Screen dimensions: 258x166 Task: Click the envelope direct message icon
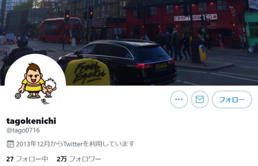point(200,99)
